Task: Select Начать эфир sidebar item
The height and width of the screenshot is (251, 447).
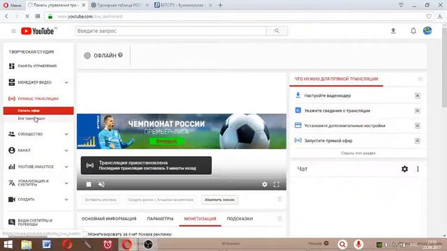Action: pos(38,110)
